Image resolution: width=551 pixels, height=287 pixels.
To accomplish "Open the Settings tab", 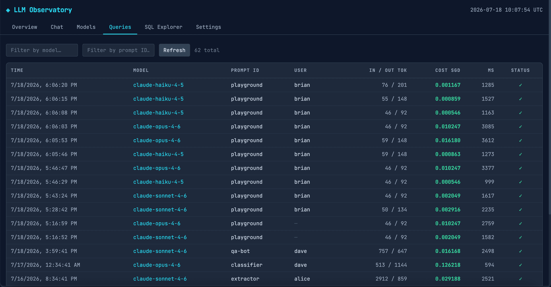I will (x=209, y=27).
